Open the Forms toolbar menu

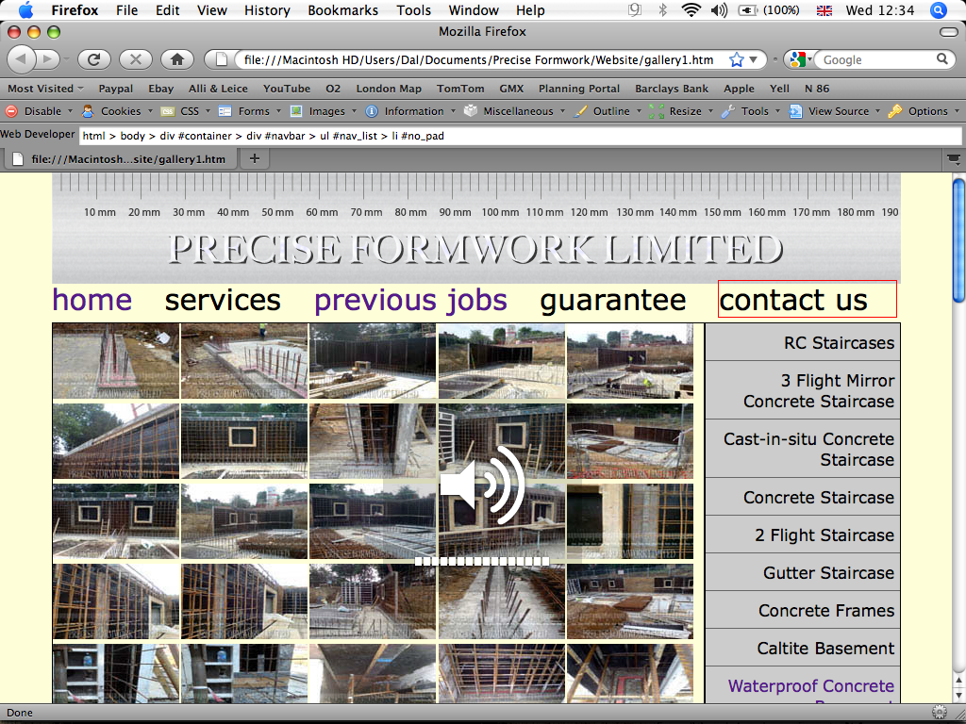pos(251,111)
